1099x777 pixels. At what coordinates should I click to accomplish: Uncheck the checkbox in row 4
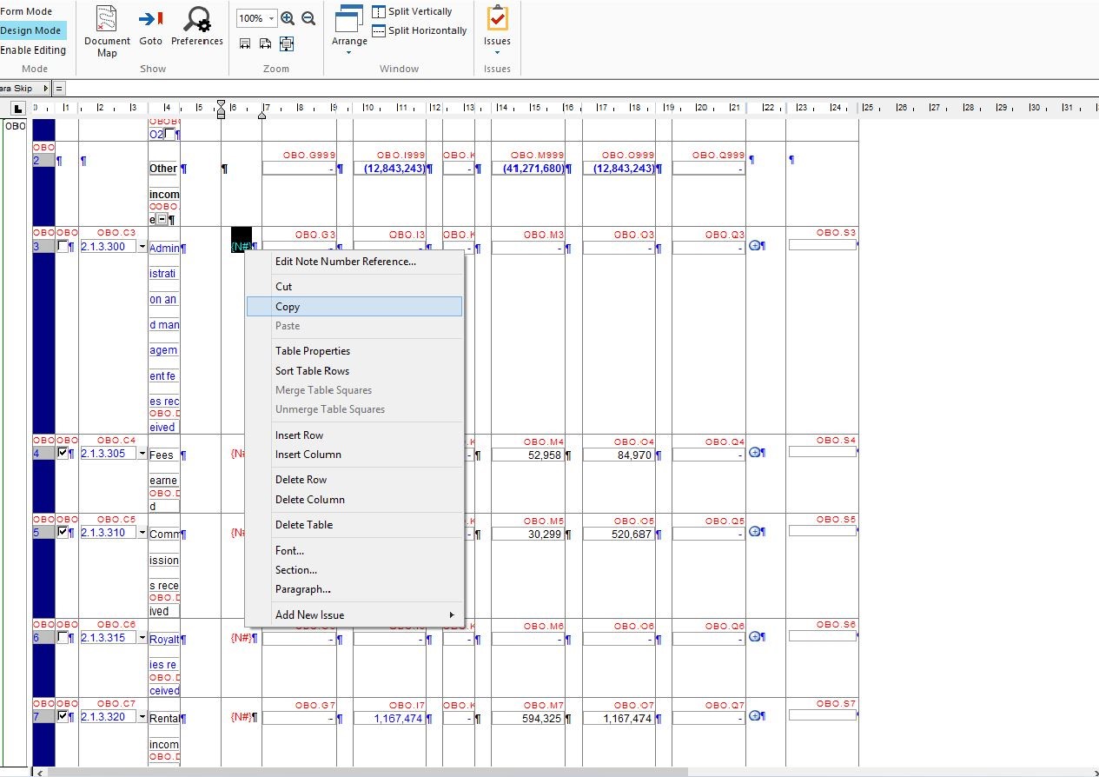tap(62, 453)
